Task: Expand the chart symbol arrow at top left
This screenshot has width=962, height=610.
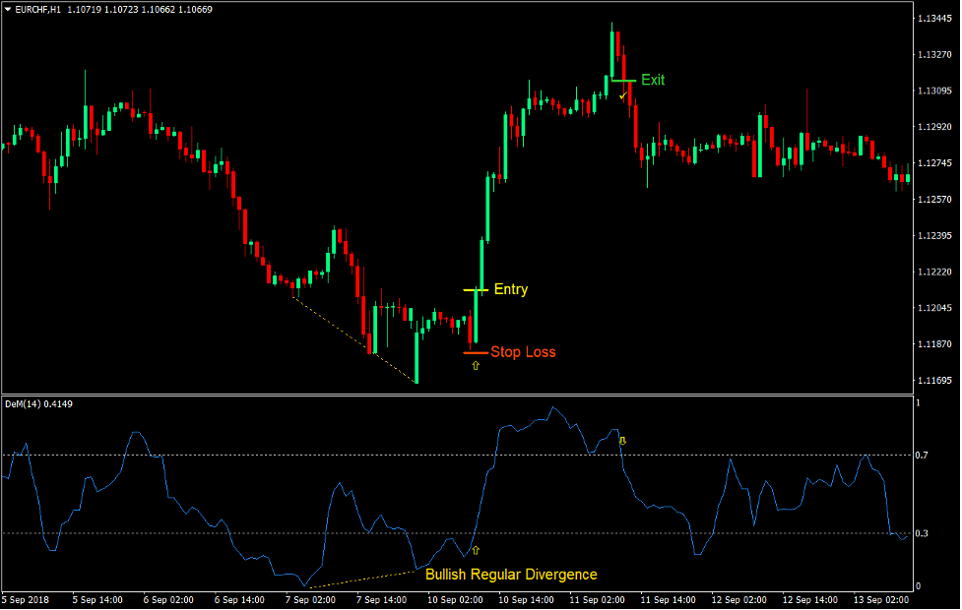Action: [8, 8]
